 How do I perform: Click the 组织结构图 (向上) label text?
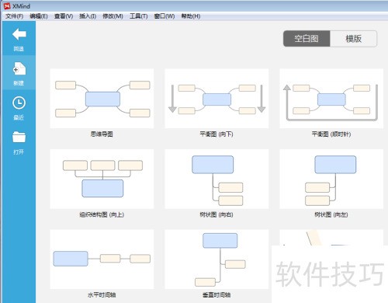102,214
